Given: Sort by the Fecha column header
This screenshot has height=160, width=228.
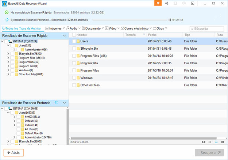Looking at the screenshot, I should pos(165,35).
